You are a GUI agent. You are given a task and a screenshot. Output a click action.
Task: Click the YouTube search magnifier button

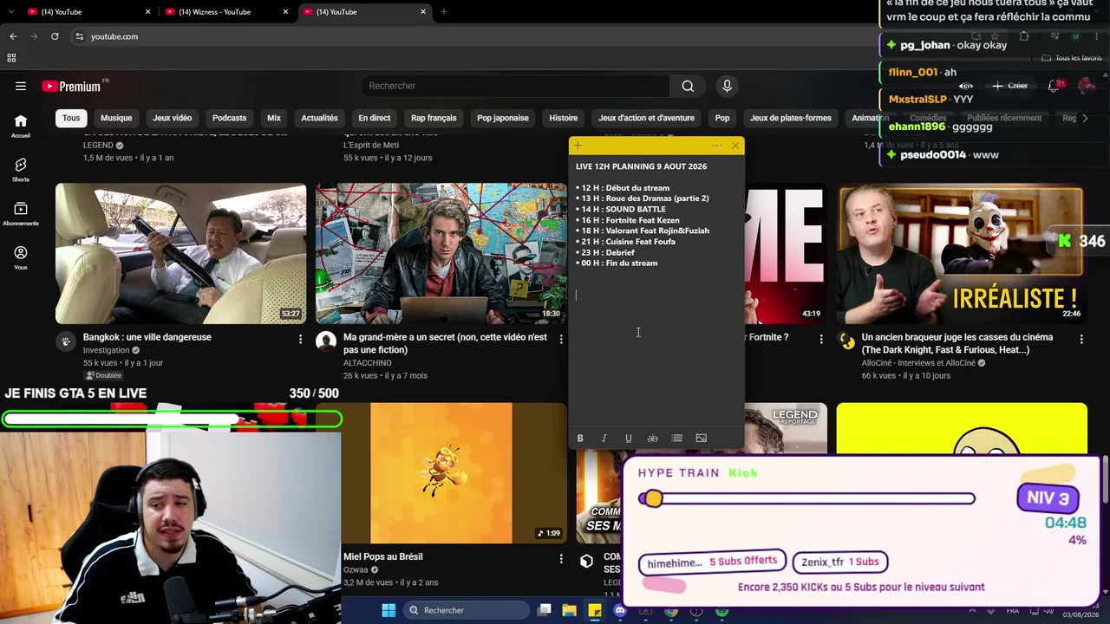click(x=688, y=86)
